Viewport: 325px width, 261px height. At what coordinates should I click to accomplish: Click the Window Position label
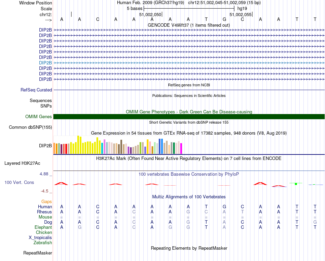click(x=36, y=3)
